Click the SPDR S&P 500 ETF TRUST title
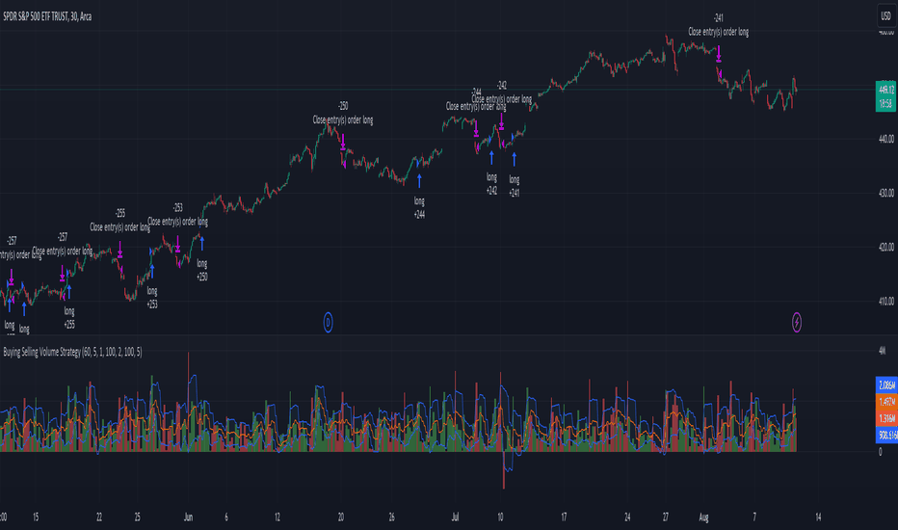The image size is (898, 530). pos(47,16)
